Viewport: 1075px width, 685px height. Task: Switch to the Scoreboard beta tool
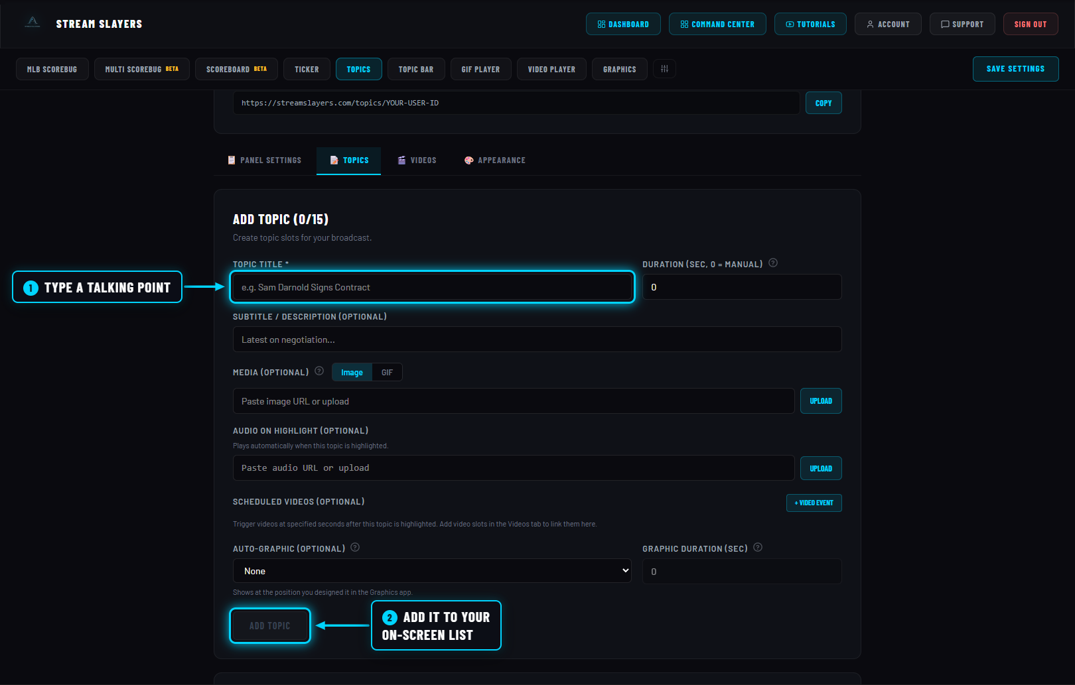(237, 69)
